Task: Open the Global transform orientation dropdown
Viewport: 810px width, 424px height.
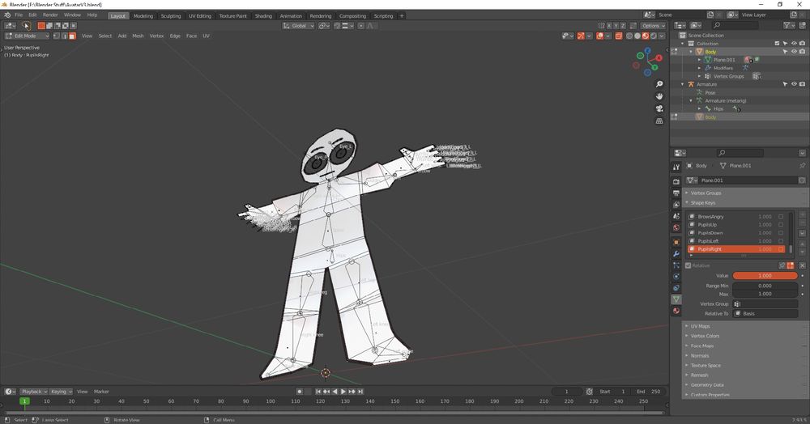Action: click(299, 26)
